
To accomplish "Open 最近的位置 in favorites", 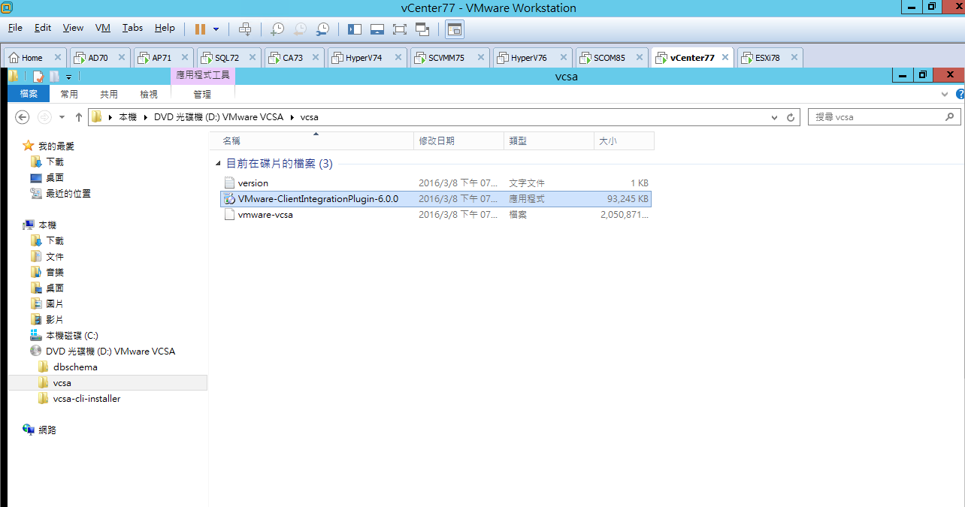I will point(68,193).
